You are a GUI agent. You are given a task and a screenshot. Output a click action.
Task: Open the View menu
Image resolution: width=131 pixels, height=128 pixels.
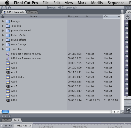point(69,3)
